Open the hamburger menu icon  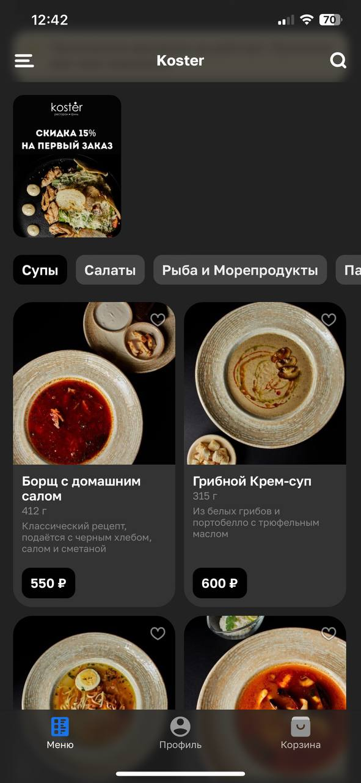24,61
